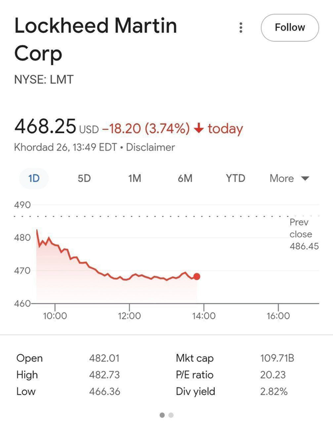Select the 1D time range tab
Screen dimensions: 333x423
(34, 178)
